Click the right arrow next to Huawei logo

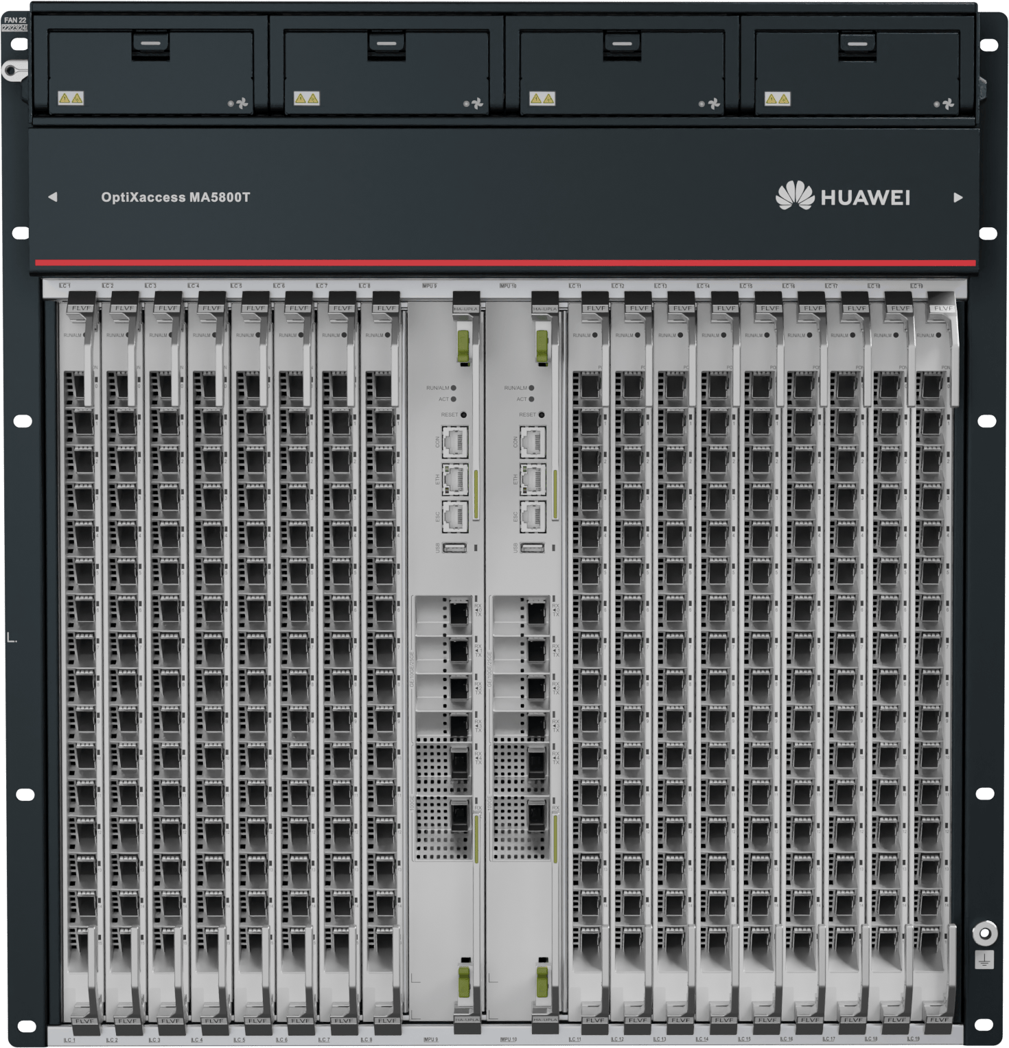[x=958, y=198]
